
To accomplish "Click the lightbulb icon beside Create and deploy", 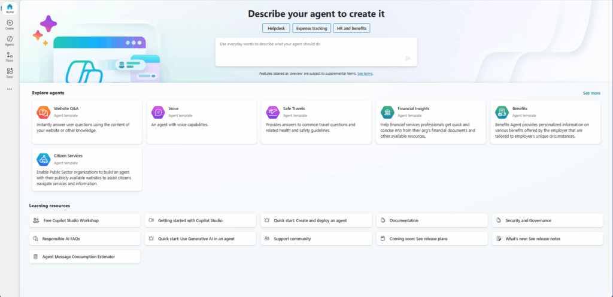I will pyautogui.click(x=267, y=220).
